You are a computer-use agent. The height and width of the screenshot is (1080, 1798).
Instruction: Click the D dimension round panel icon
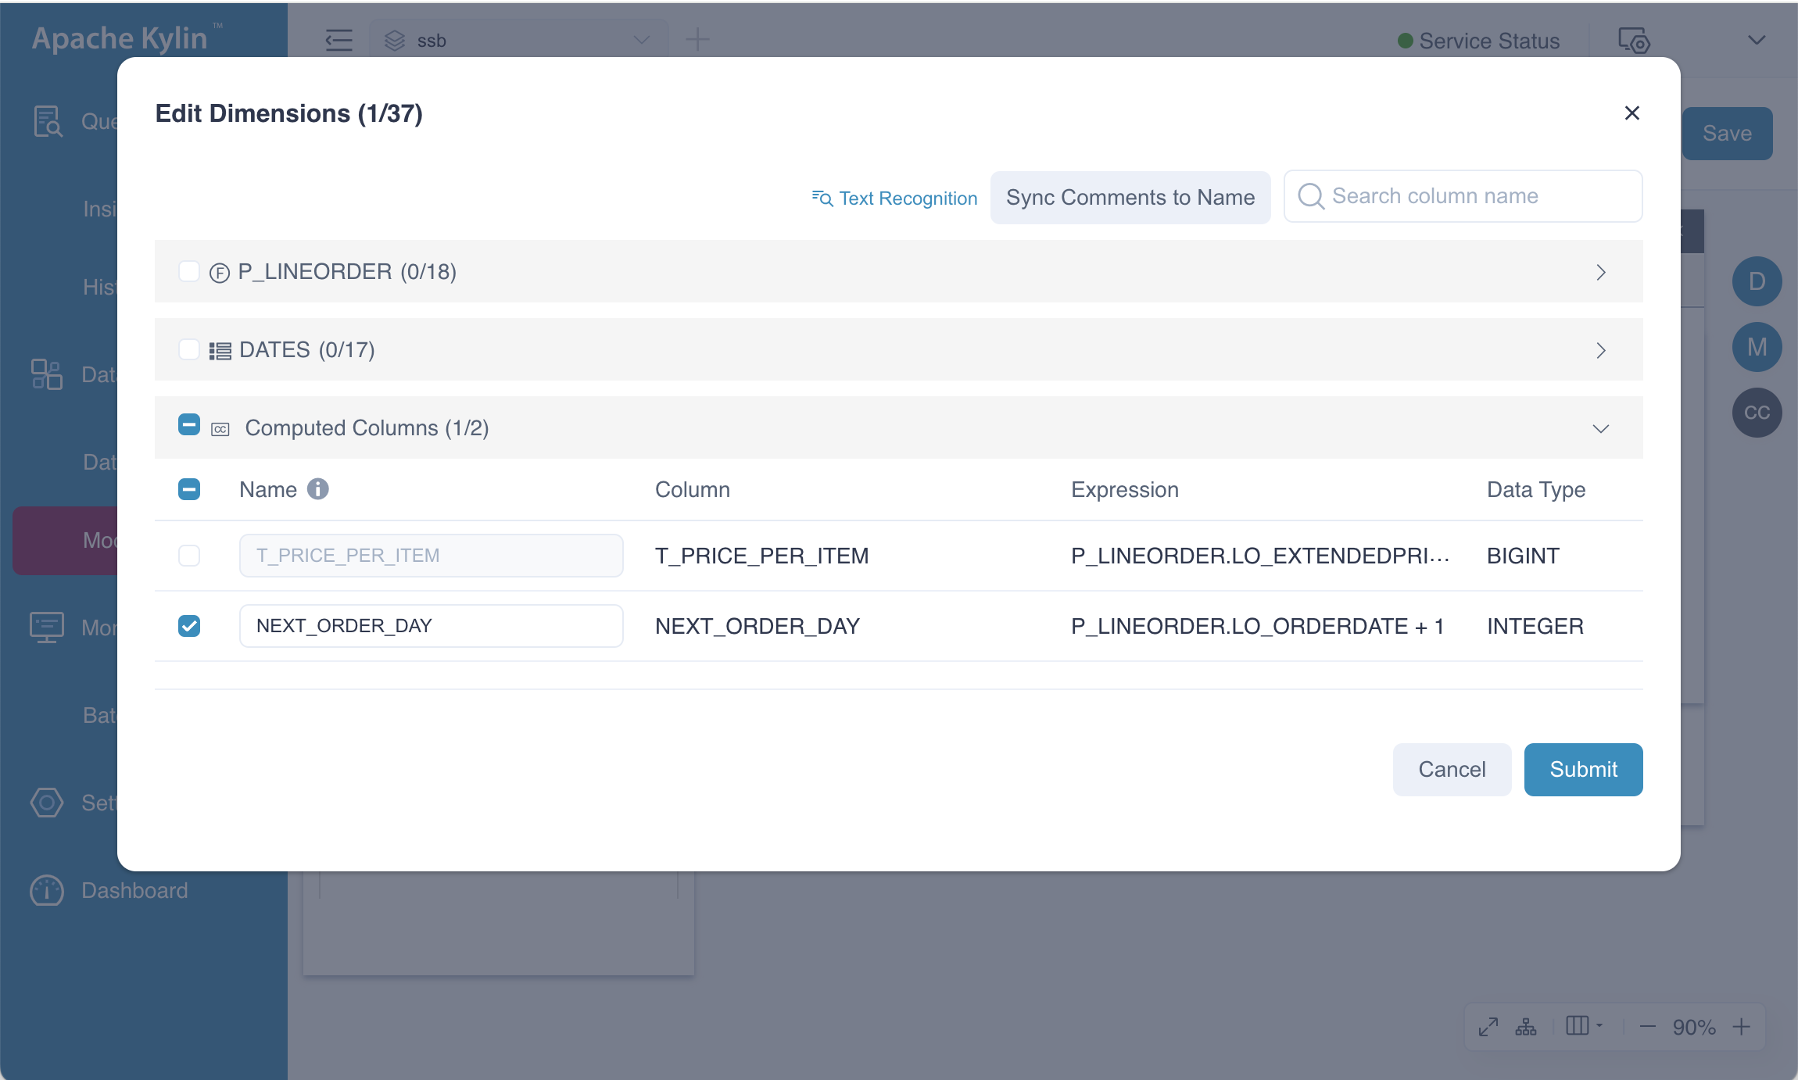click(x=1757, y=281)
